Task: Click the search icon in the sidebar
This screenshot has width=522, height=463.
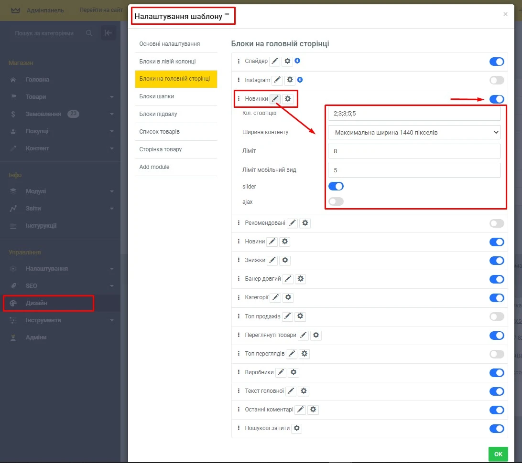Action: coord(89,33)
